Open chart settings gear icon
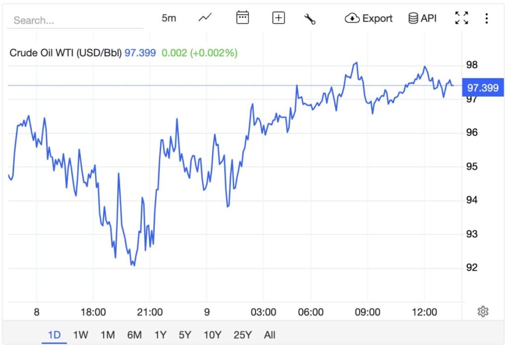Image resolution: width=508 pixels, height=348 pixels. tap(483, 311)
